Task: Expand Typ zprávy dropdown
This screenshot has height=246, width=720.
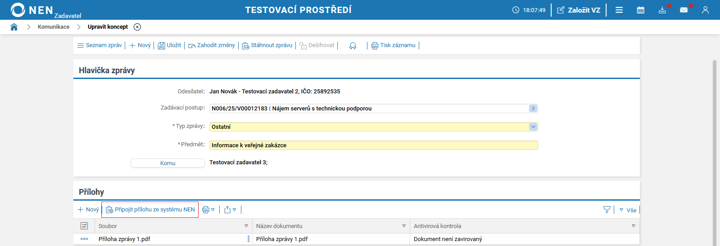Action: 533,127
